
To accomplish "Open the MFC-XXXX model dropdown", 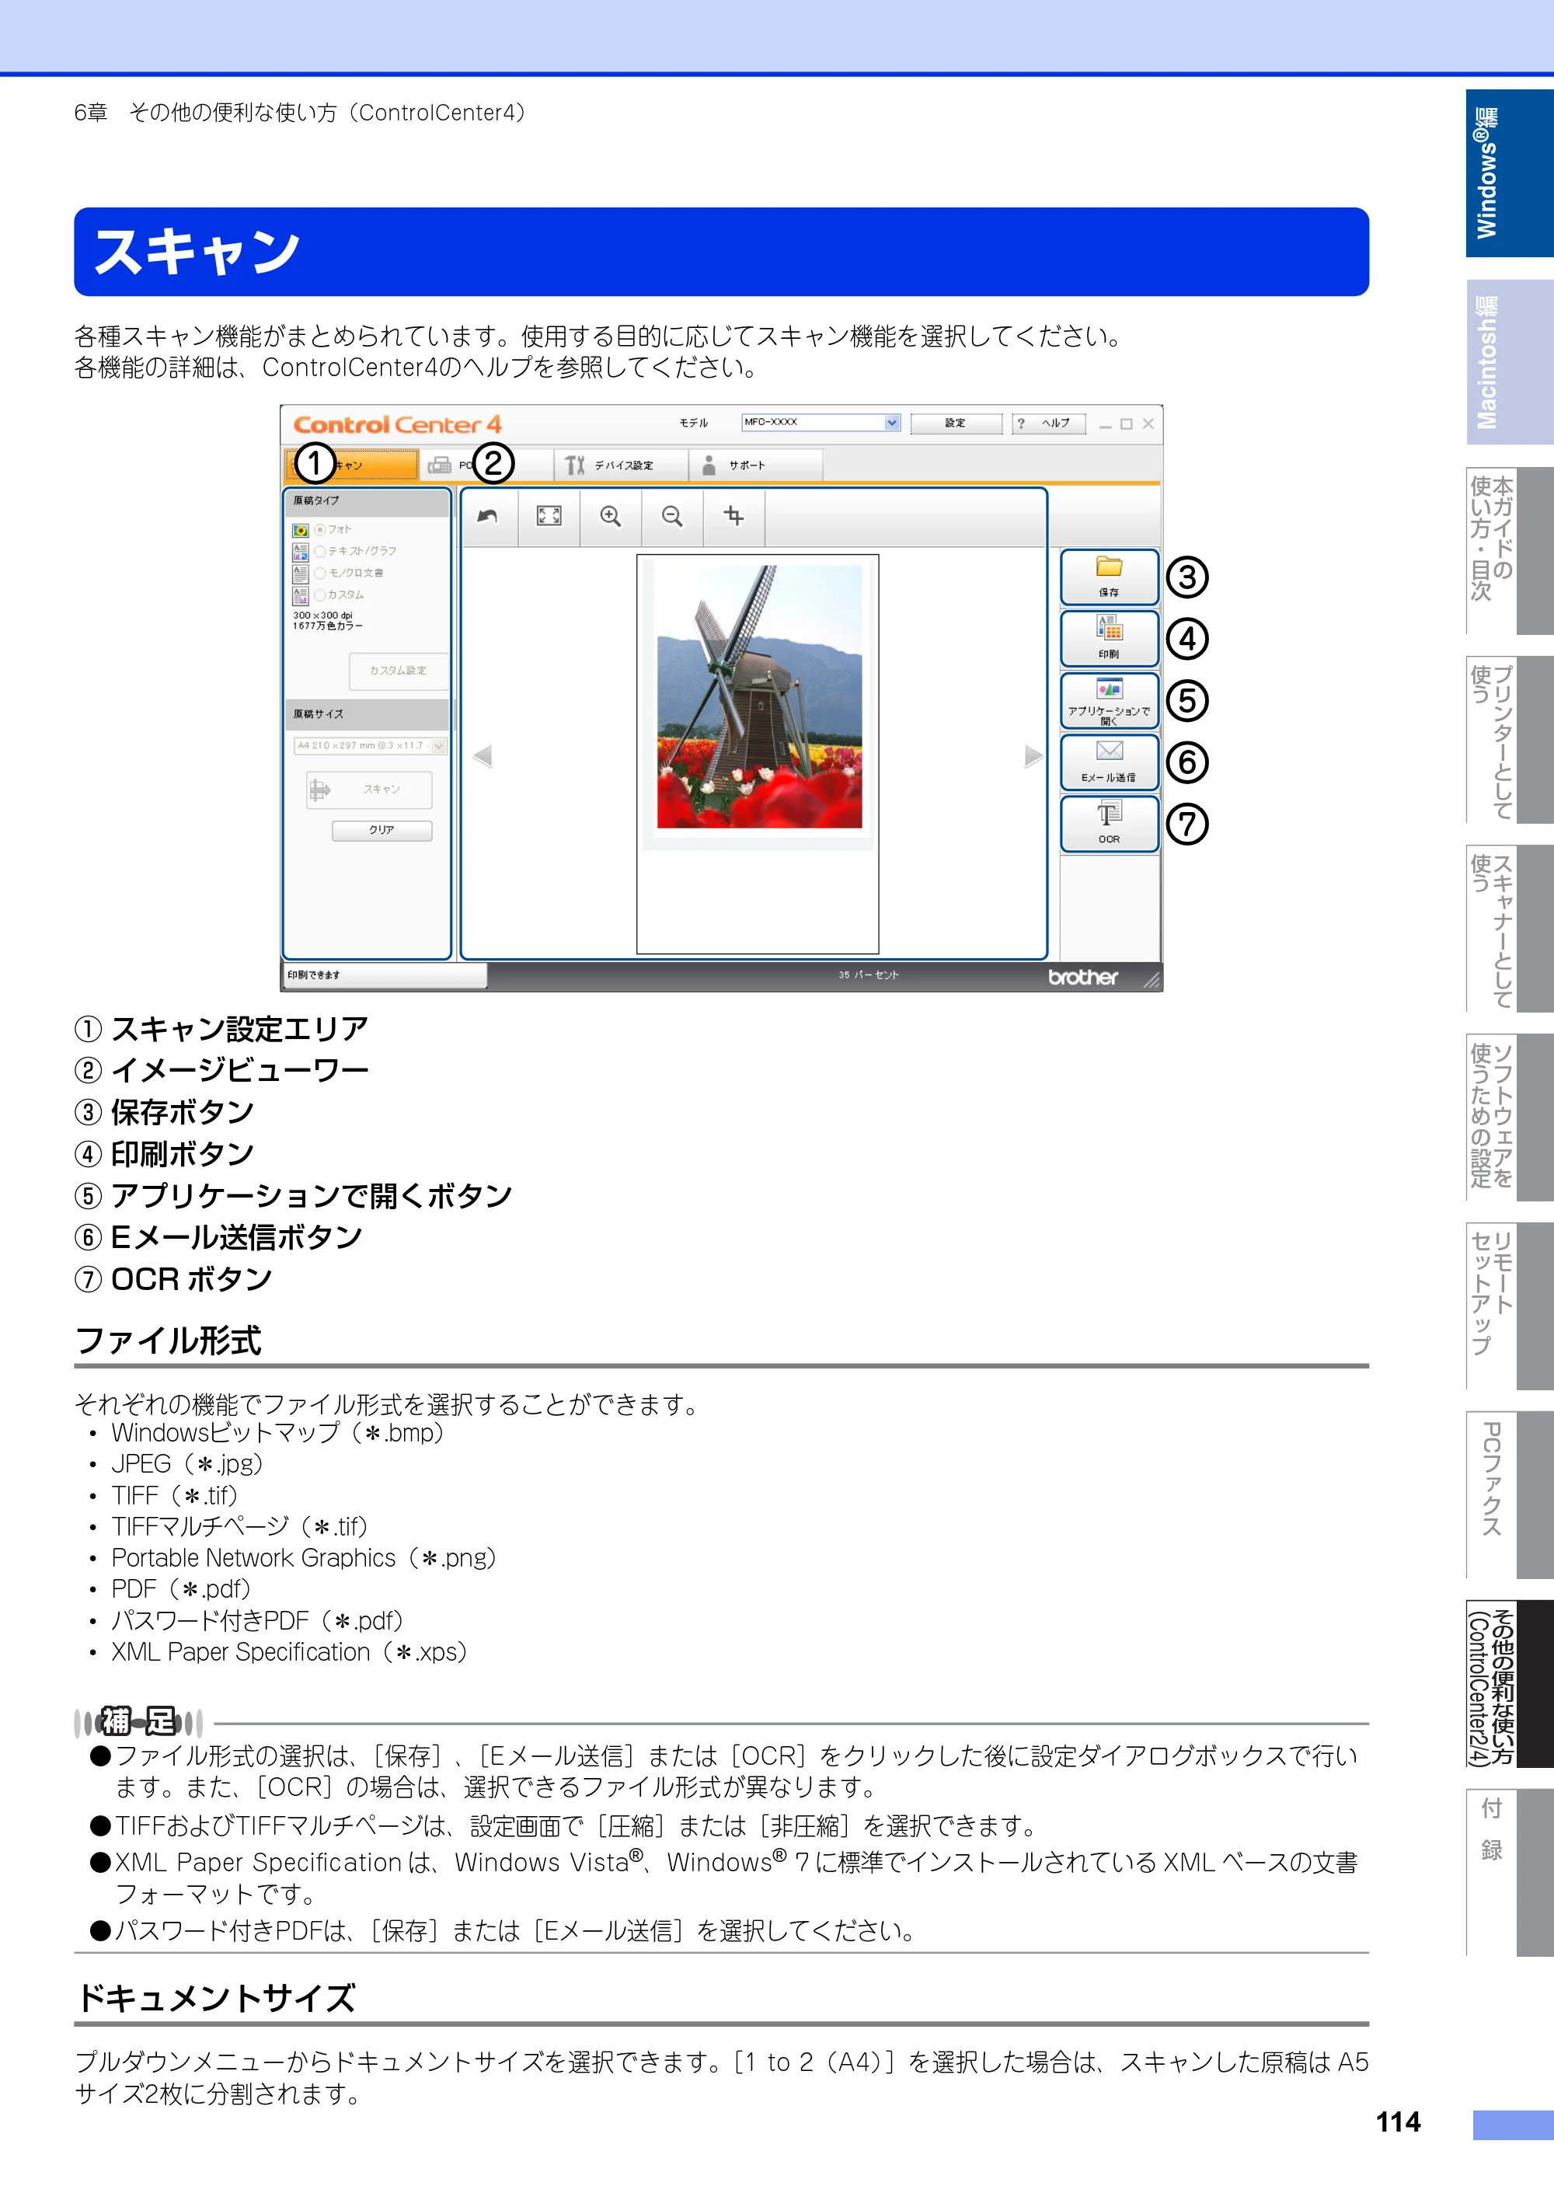I will [821, 423].
